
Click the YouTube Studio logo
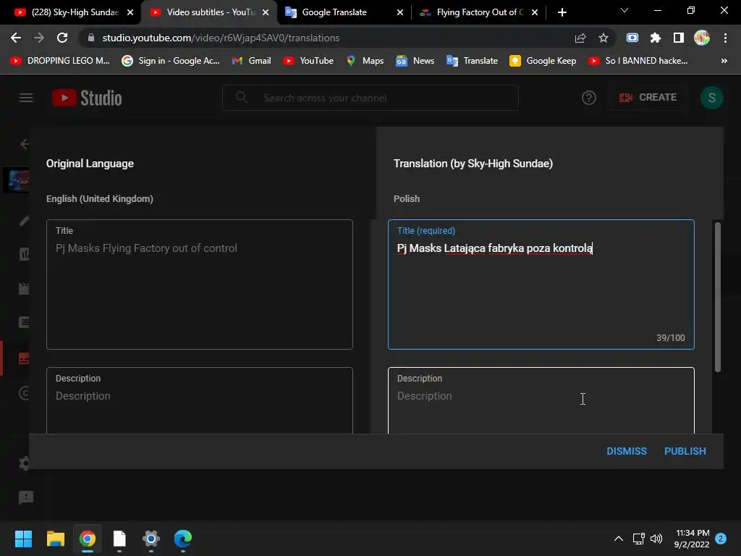[87, 98]
